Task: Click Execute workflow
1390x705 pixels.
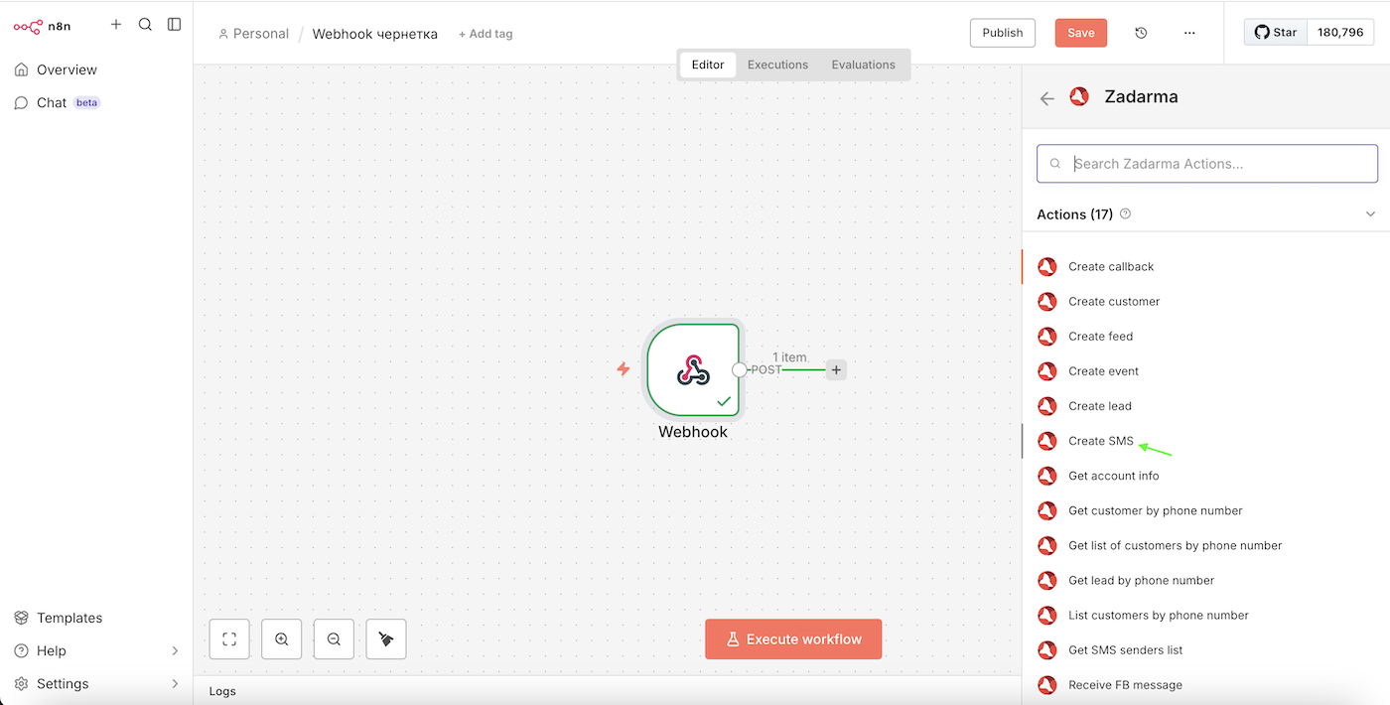Action: click(793, 639)
